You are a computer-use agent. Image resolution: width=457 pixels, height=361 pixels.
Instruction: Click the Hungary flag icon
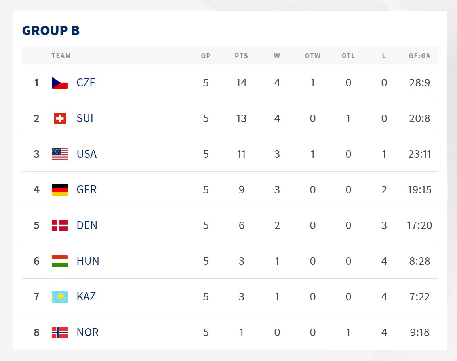click(60, 261)
